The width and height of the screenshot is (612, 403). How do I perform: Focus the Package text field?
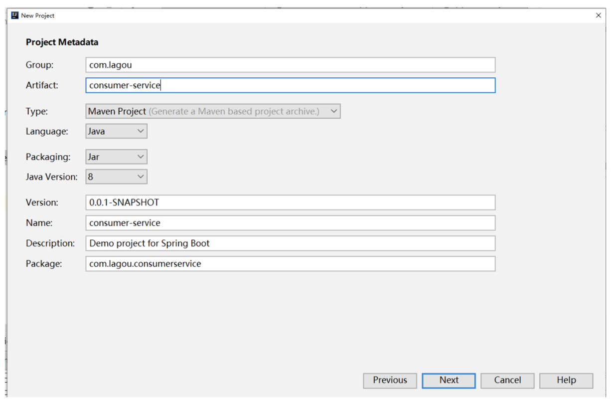click(x=290, y=264)
